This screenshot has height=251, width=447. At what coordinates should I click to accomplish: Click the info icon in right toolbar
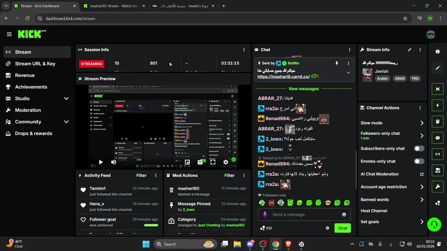[438, 52]
